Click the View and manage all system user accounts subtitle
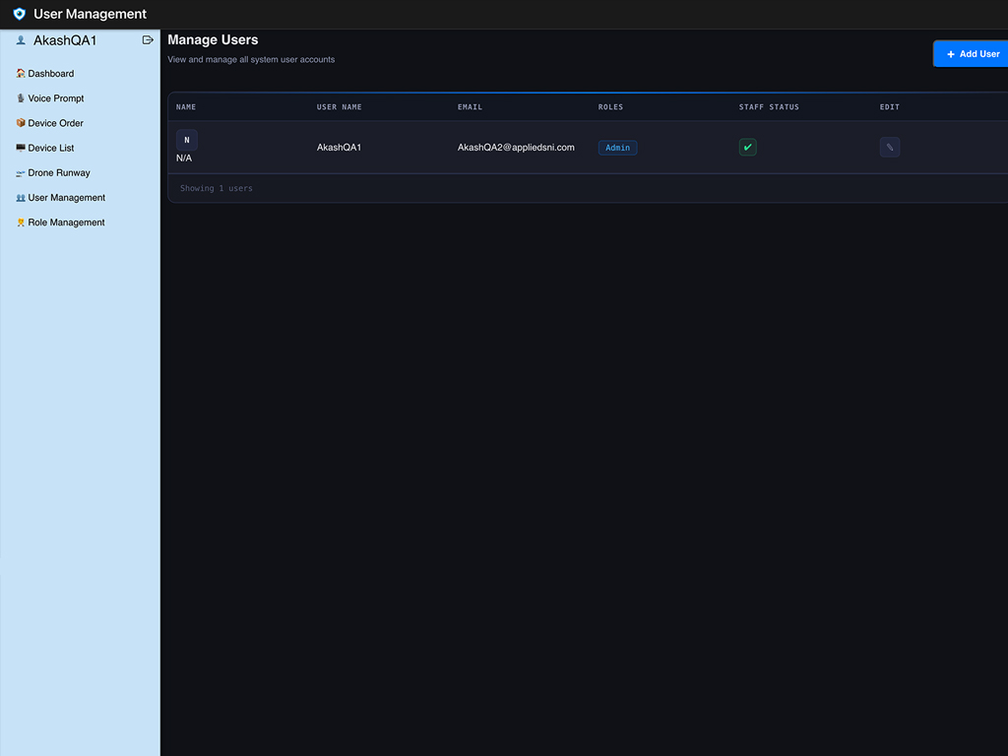Image resolution: width=1008 pixels, height=756 pixels. (251, 59)
